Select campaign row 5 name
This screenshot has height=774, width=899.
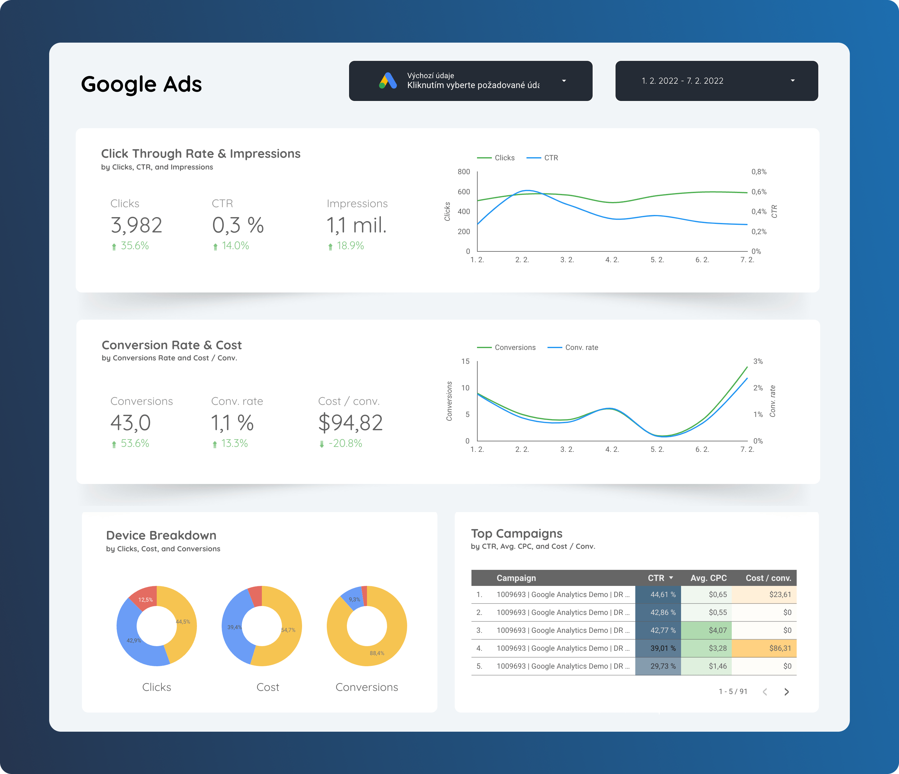(563, 666)
